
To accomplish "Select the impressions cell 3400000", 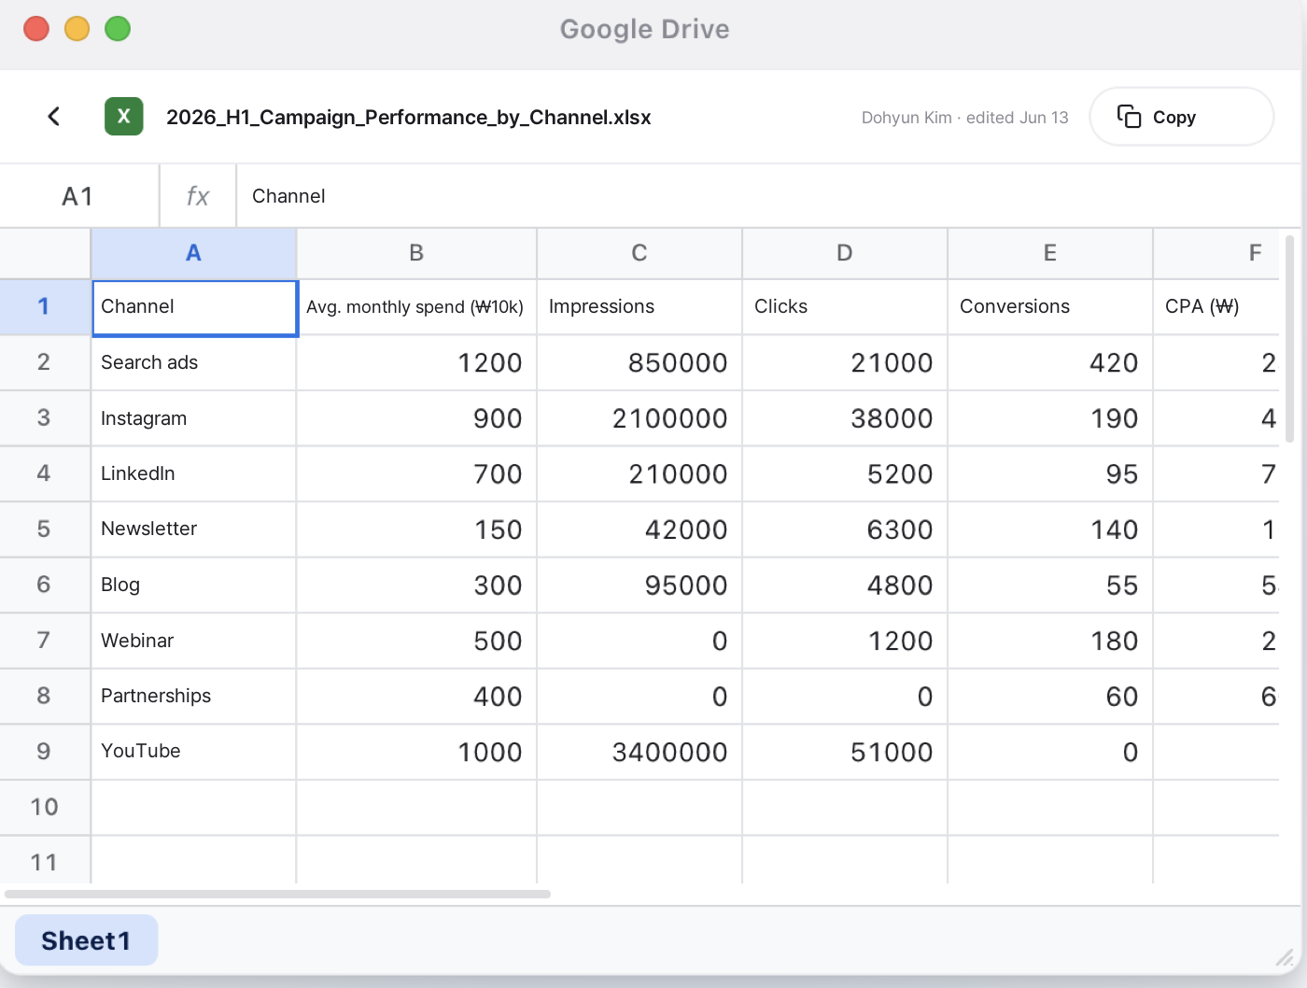I will pos(639,752).
